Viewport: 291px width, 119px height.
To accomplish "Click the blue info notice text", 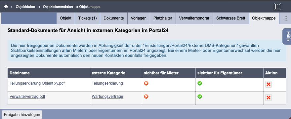I will click(146, 50).
